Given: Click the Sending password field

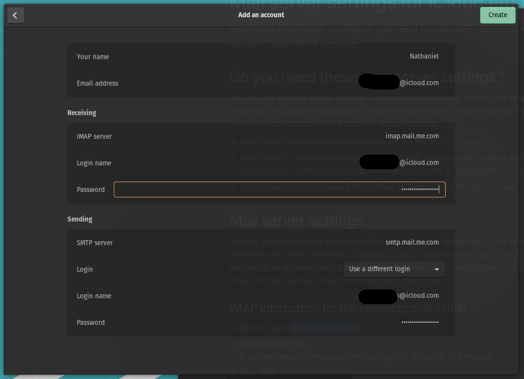Looking at the screenshot, I should coord(261,322).
